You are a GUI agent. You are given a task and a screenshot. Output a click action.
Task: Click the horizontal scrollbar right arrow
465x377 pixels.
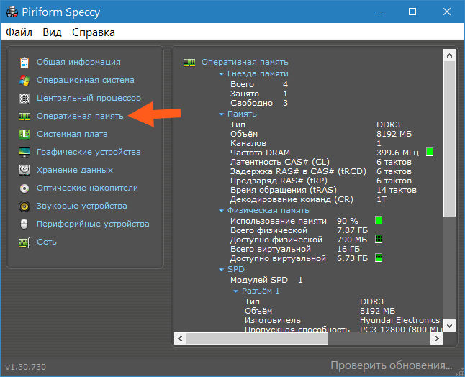pyautogui.click(x=436, y=338)
